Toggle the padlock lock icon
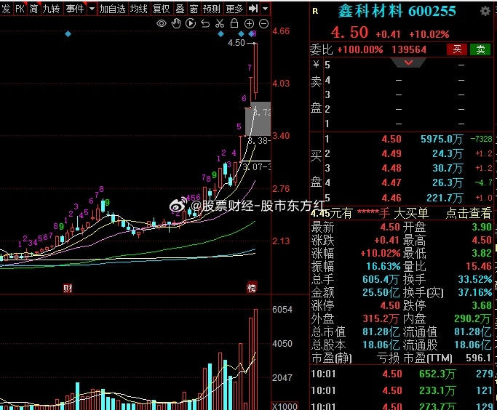The width and height of the screenshot is (497, 410). pos(234,23)
